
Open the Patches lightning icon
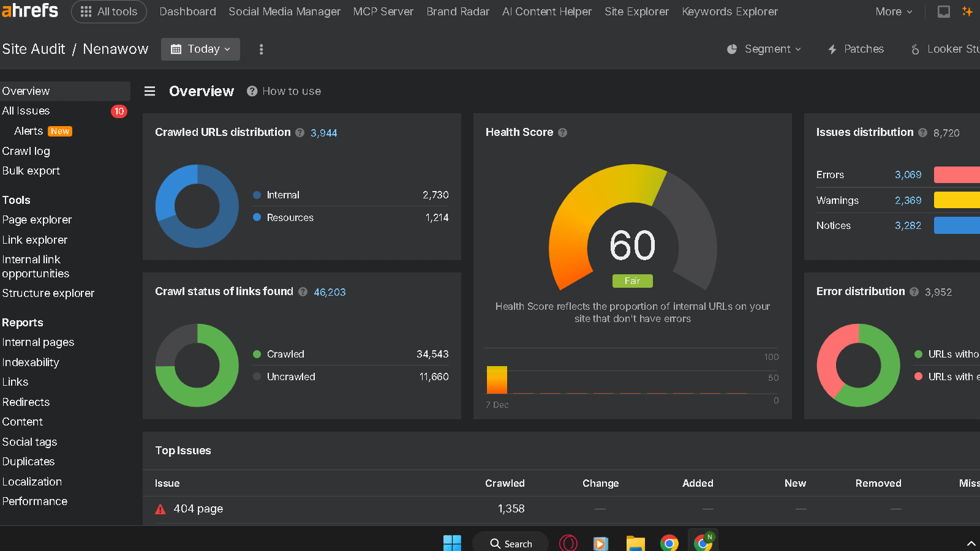832,50
